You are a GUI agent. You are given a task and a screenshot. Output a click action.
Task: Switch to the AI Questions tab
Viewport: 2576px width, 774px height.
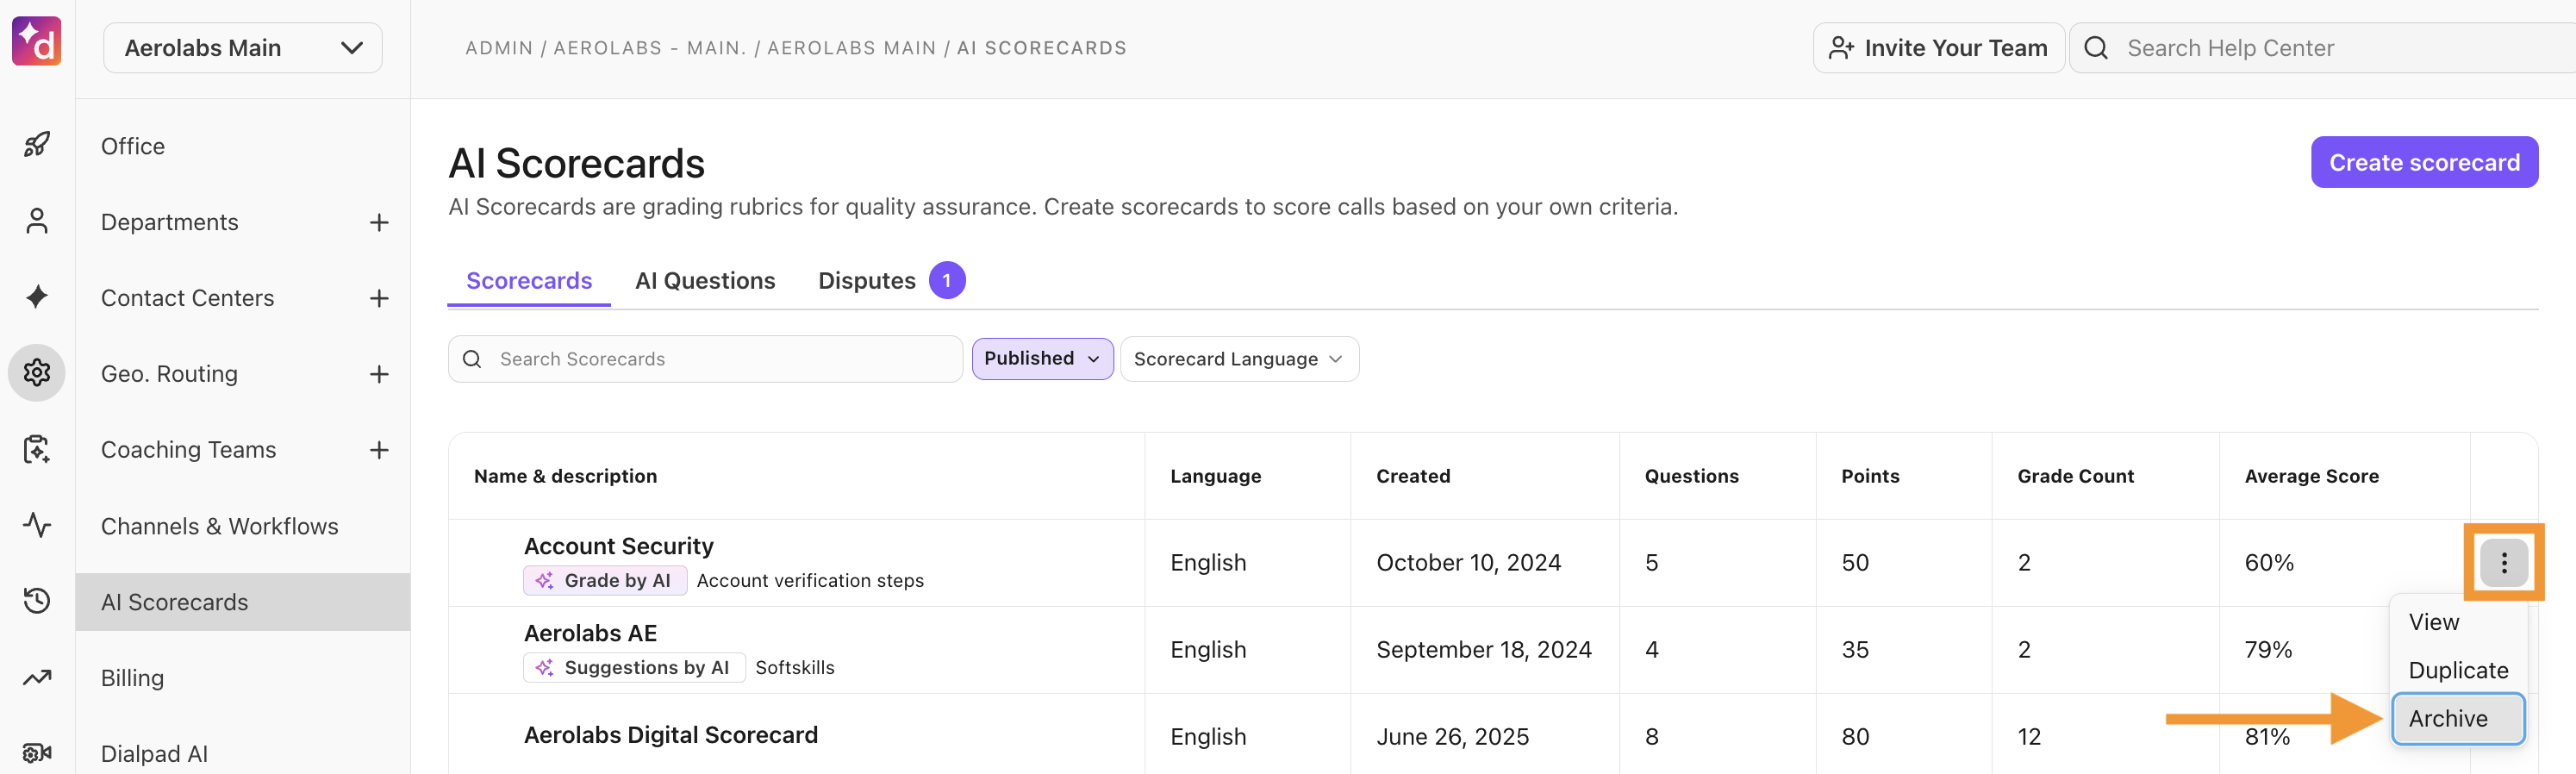click(705, 281)
